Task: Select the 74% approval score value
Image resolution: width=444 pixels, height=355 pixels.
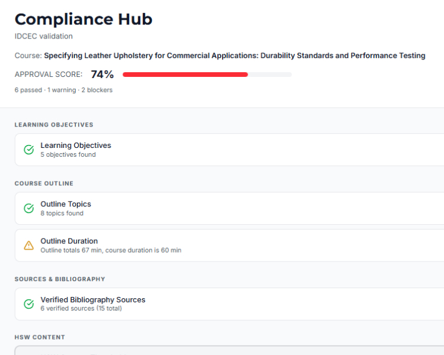Action: 102,75
